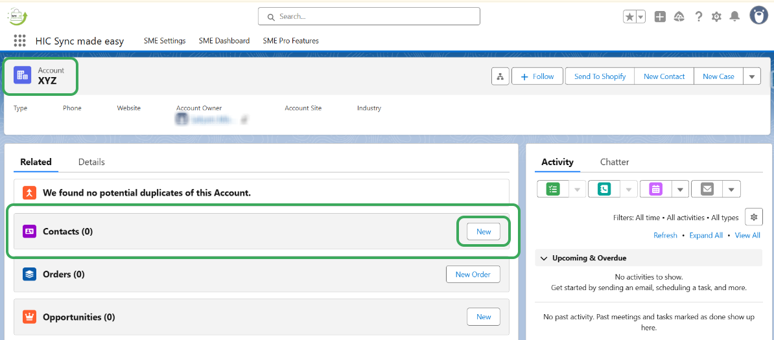
Task: Click the Refresh link
Action: coord(665,235)
